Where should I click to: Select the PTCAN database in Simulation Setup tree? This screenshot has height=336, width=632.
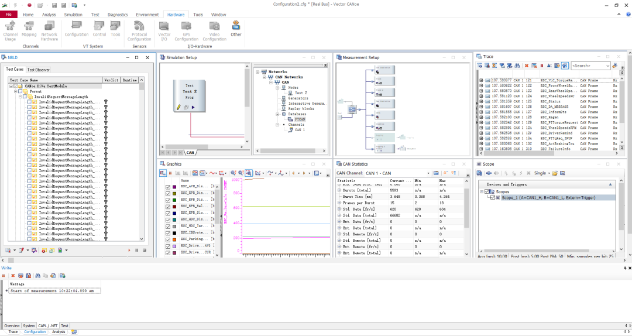(300, 119)
